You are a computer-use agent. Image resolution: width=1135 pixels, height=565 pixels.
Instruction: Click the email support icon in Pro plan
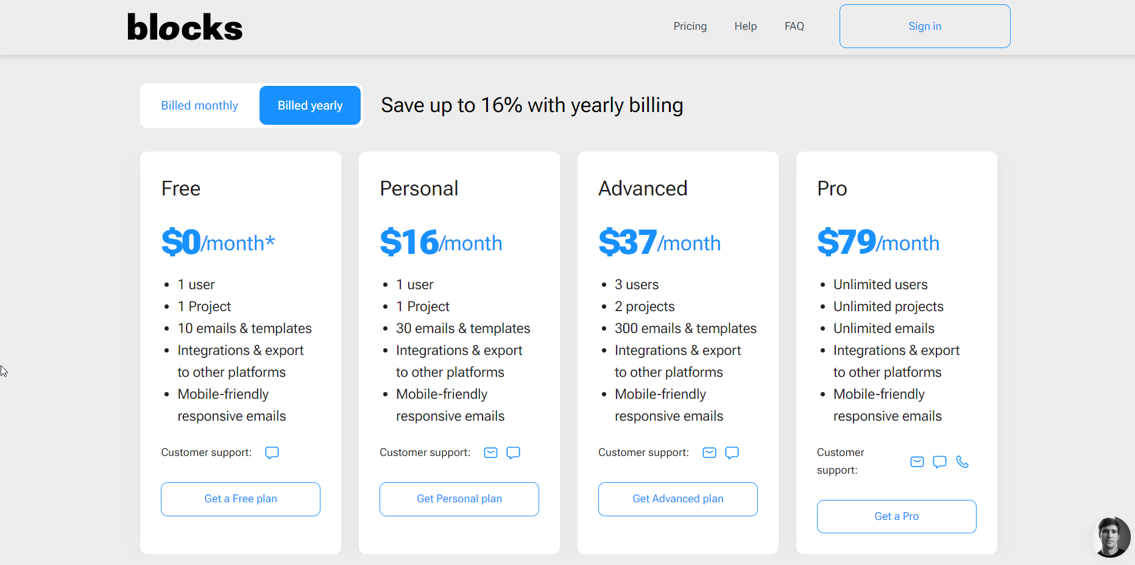point(917,461)
